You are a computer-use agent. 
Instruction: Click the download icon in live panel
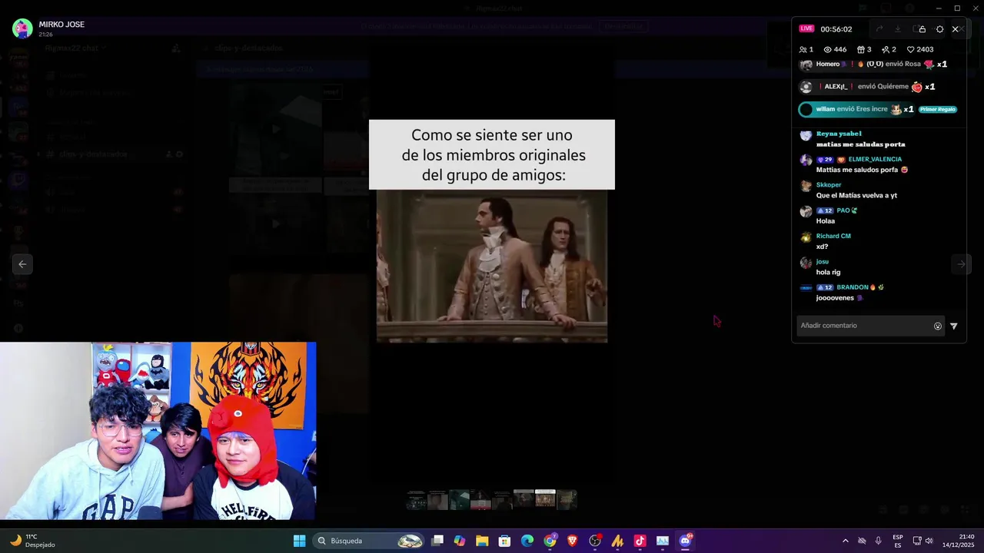(897, 29)
